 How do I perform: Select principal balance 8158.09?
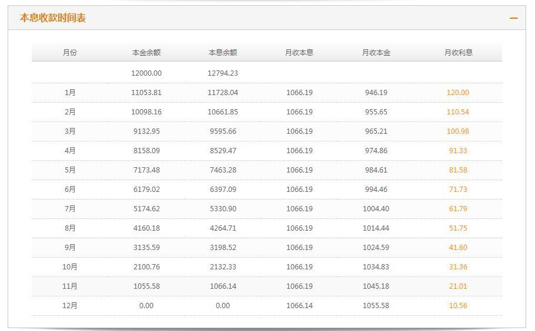point(146,151)
